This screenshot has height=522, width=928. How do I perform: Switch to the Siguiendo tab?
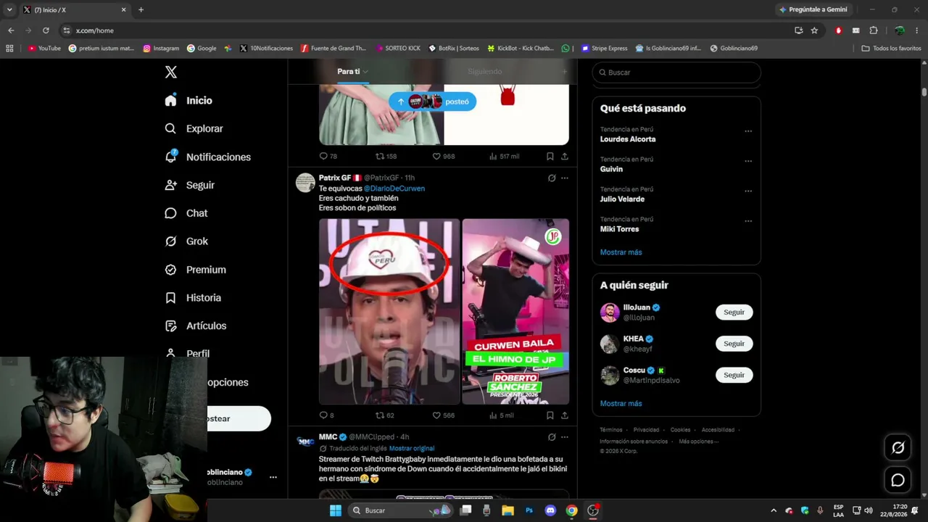[485, 72]
